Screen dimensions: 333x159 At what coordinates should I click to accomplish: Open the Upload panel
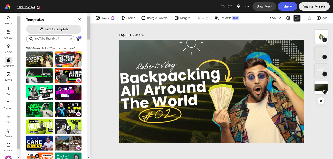pos(8,48)
